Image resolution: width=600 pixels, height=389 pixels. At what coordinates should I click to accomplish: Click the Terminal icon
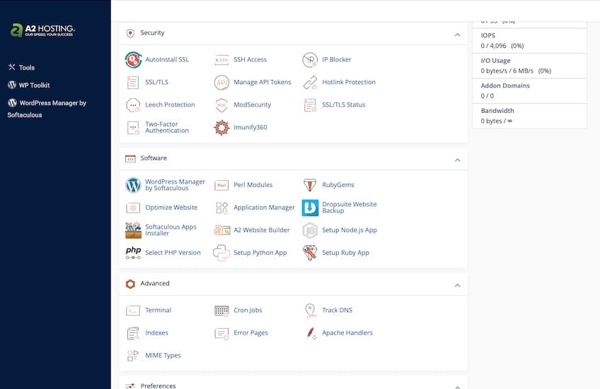[133, 311]
